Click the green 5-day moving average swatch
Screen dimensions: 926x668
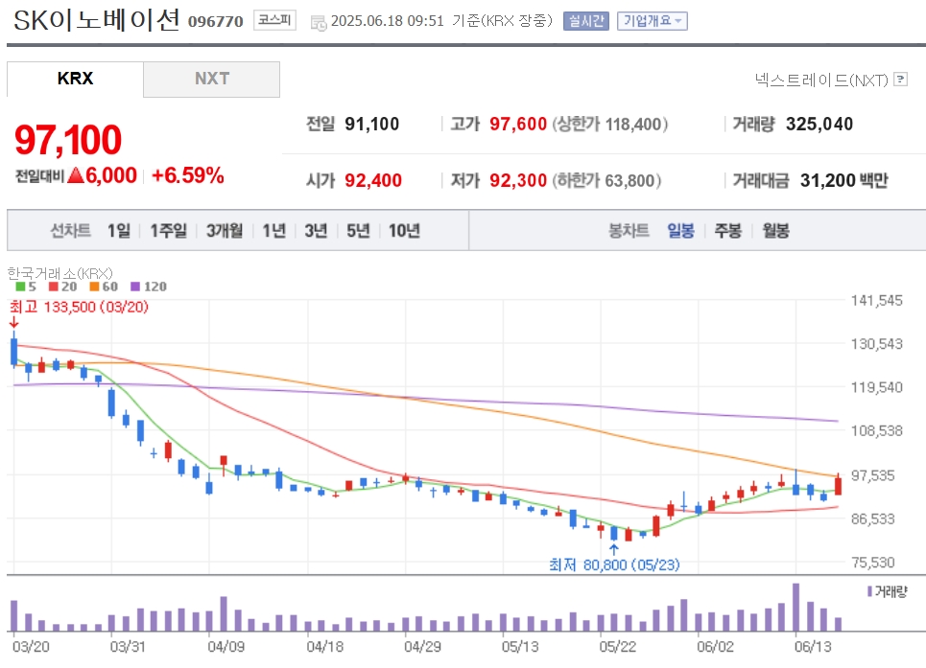pos(21,287)
